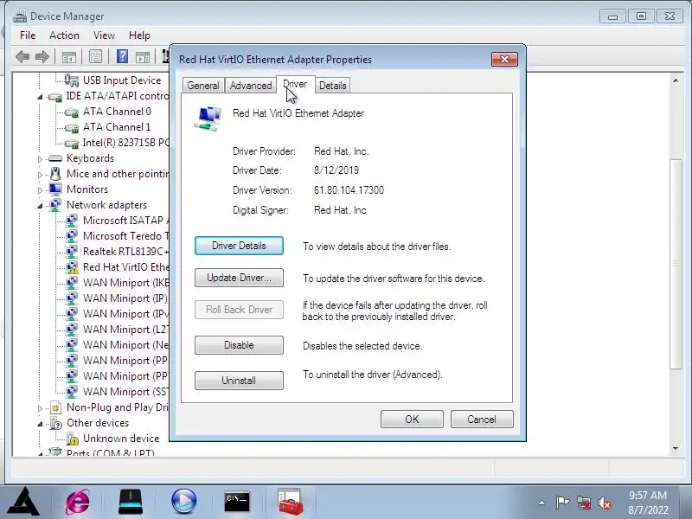Click Cancel in the properties dialog
692x519 pixels.
pyautogui.click(x=482, y=420)
